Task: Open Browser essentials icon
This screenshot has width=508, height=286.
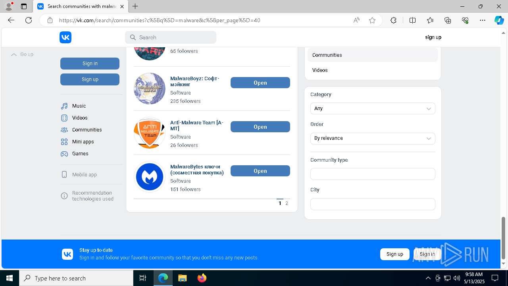Action: 465,20
